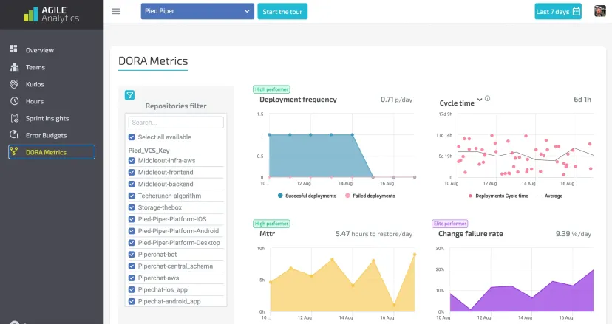Open Error Budgets
The width and height of the screenshot is (612, 324).
pyautogui.click(x=46, y=135)
